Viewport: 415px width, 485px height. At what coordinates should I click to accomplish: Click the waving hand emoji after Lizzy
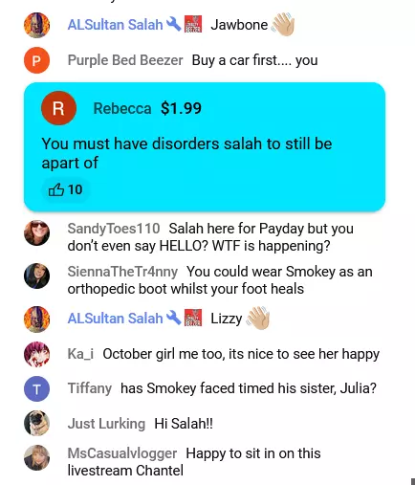tap(258, 318)
